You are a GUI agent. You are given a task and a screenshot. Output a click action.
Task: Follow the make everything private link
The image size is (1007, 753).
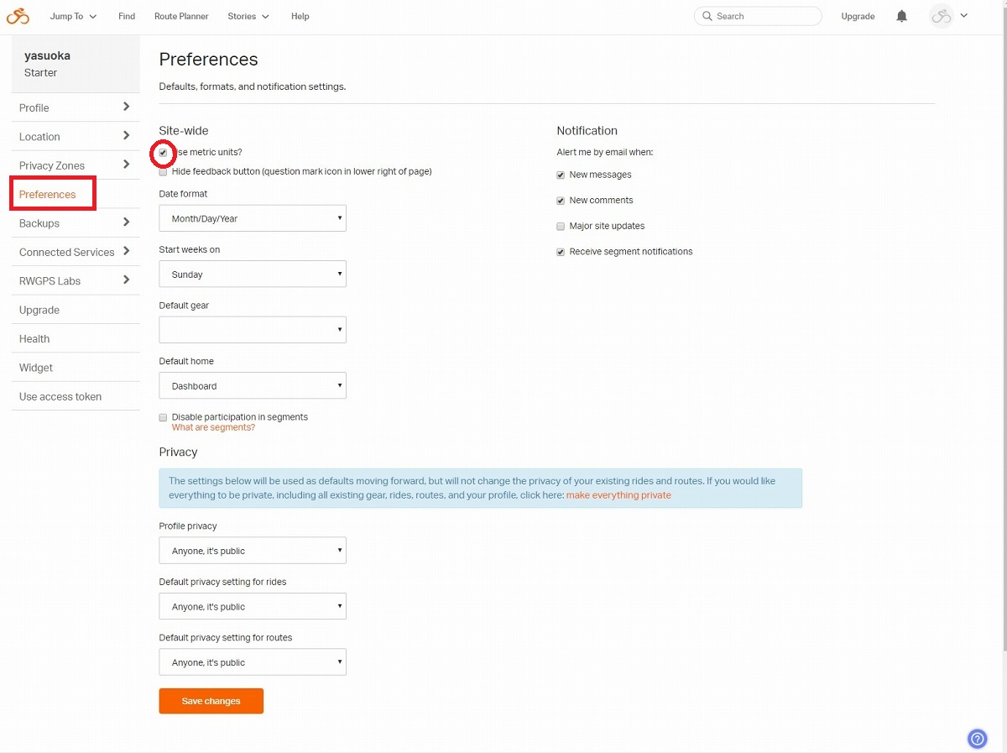[x=618, y=495]
